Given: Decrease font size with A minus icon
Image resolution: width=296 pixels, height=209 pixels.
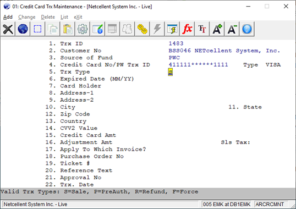Looking at the screenshot, I should tap(232, 29).
